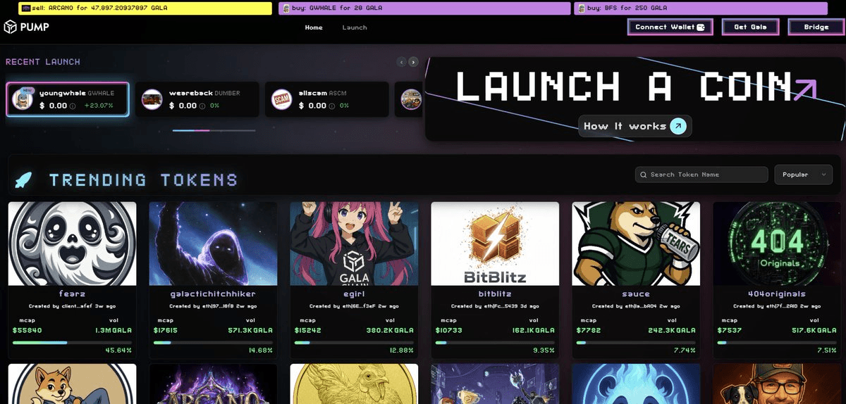846x404 pixels.
Task: Open the Home tab
Action: (x=314, y=27)
